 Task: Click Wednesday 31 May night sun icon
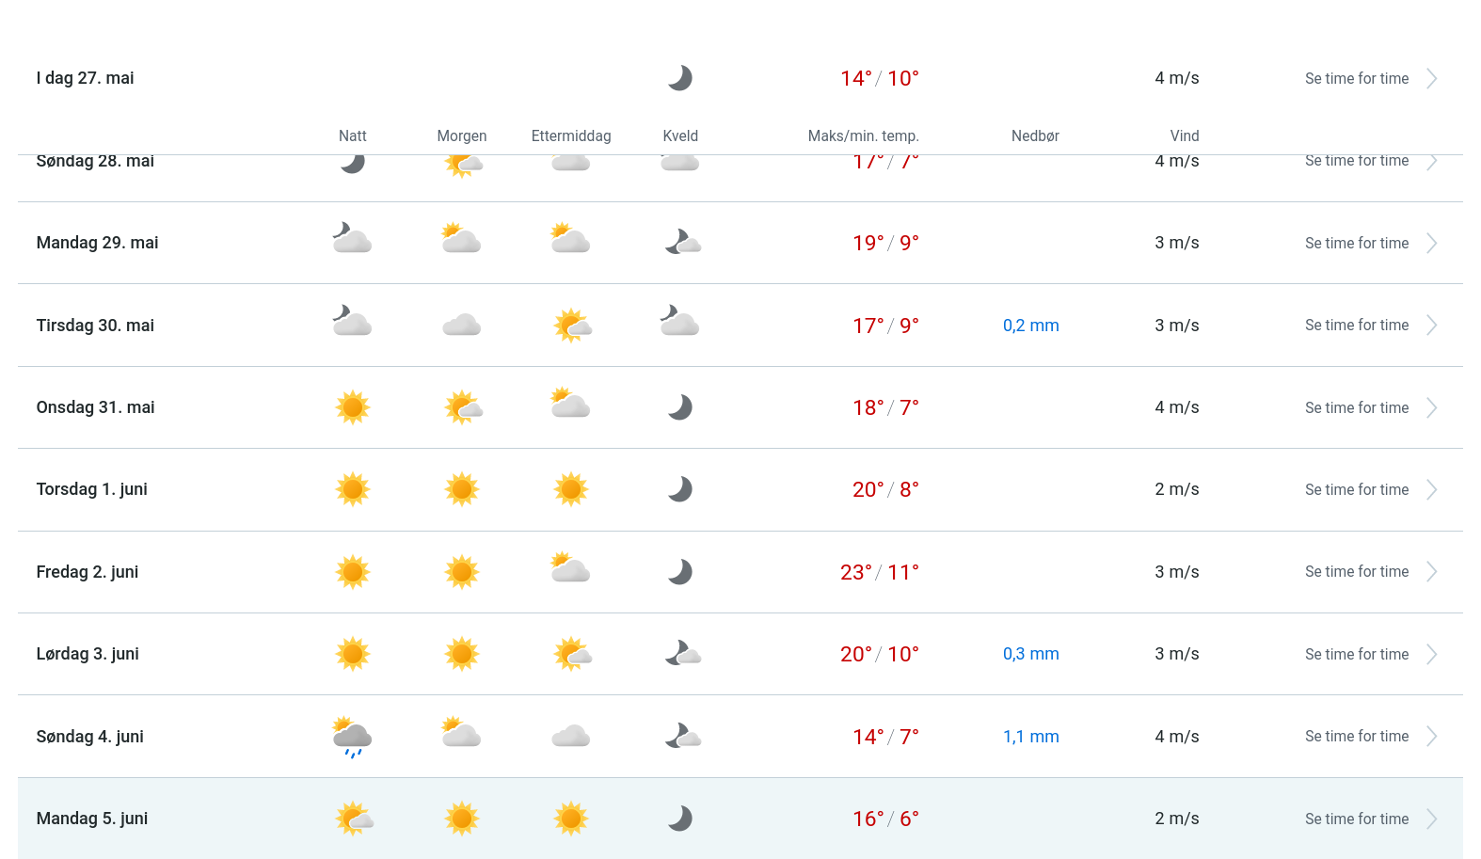point(353,407)
